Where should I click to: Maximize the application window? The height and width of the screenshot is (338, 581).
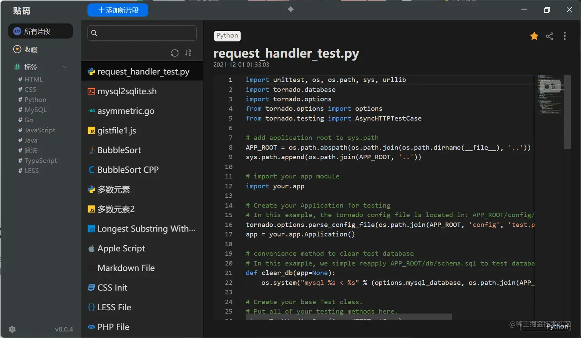tap(547, 10)
